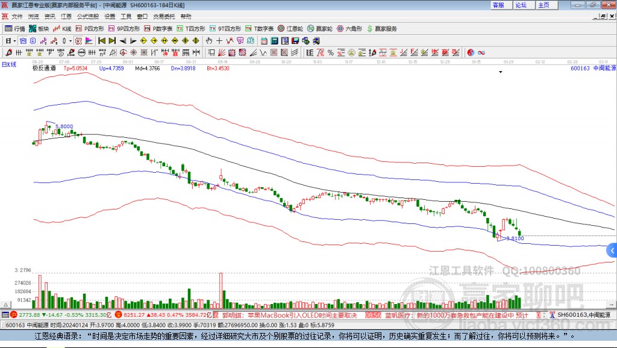
Task: Click small black triangle above chart
Action: [x=501, y=72]
